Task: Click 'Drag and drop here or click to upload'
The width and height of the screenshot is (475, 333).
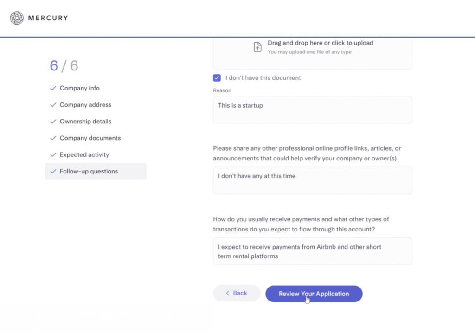Action: coord(320,43)
